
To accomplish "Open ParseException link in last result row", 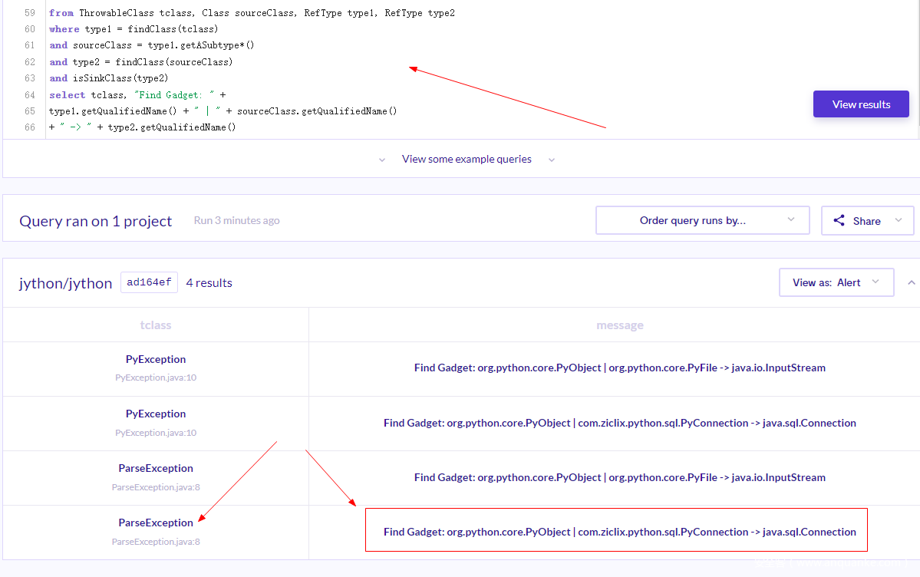I will tap(156, 523).
